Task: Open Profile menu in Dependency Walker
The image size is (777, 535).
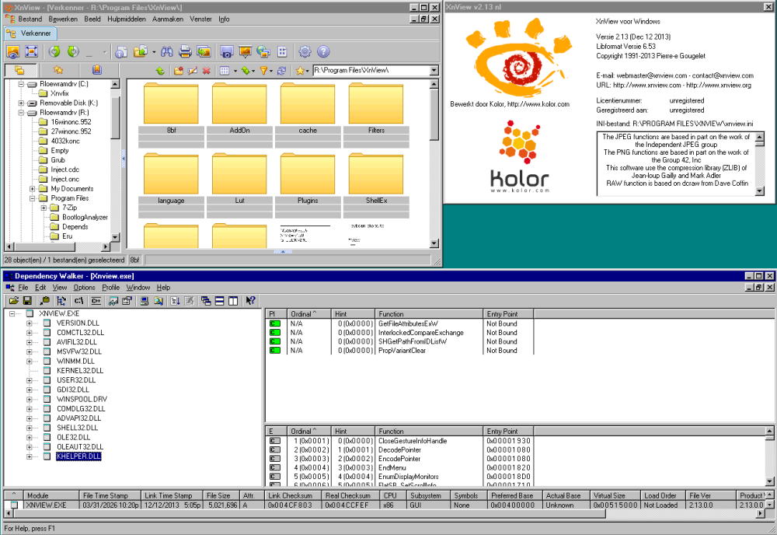Action: click(110, 288)
